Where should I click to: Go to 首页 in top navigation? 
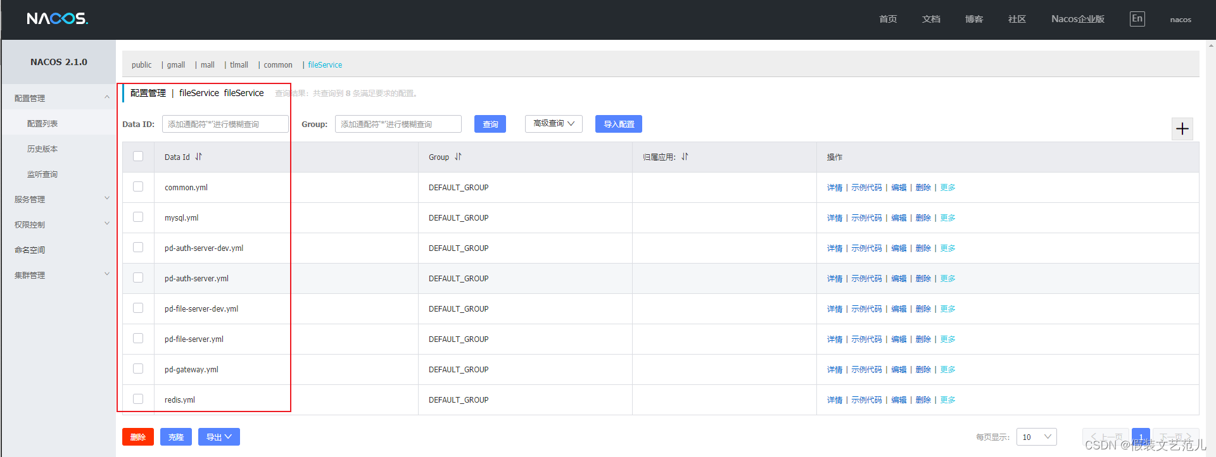tap(888, 19)
